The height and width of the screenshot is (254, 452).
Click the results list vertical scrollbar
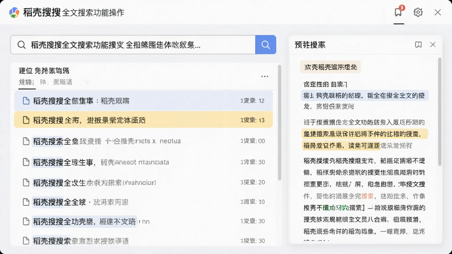(x=279, y=123)
